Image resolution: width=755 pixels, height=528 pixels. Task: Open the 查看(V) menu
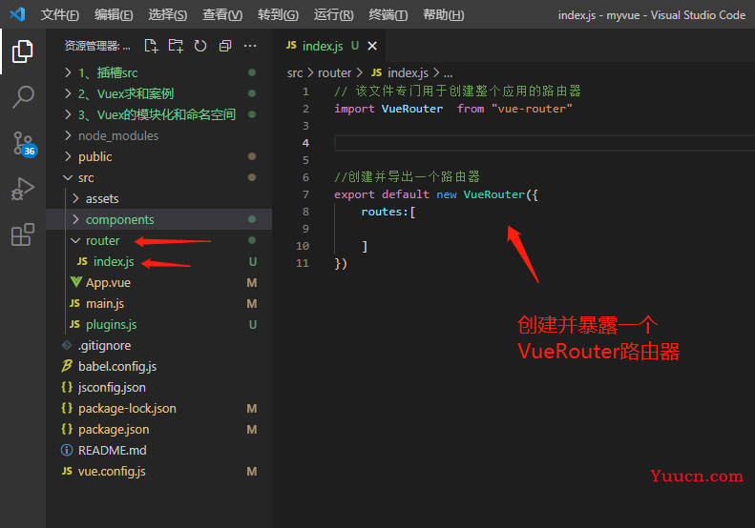click(x=222, y=15)
